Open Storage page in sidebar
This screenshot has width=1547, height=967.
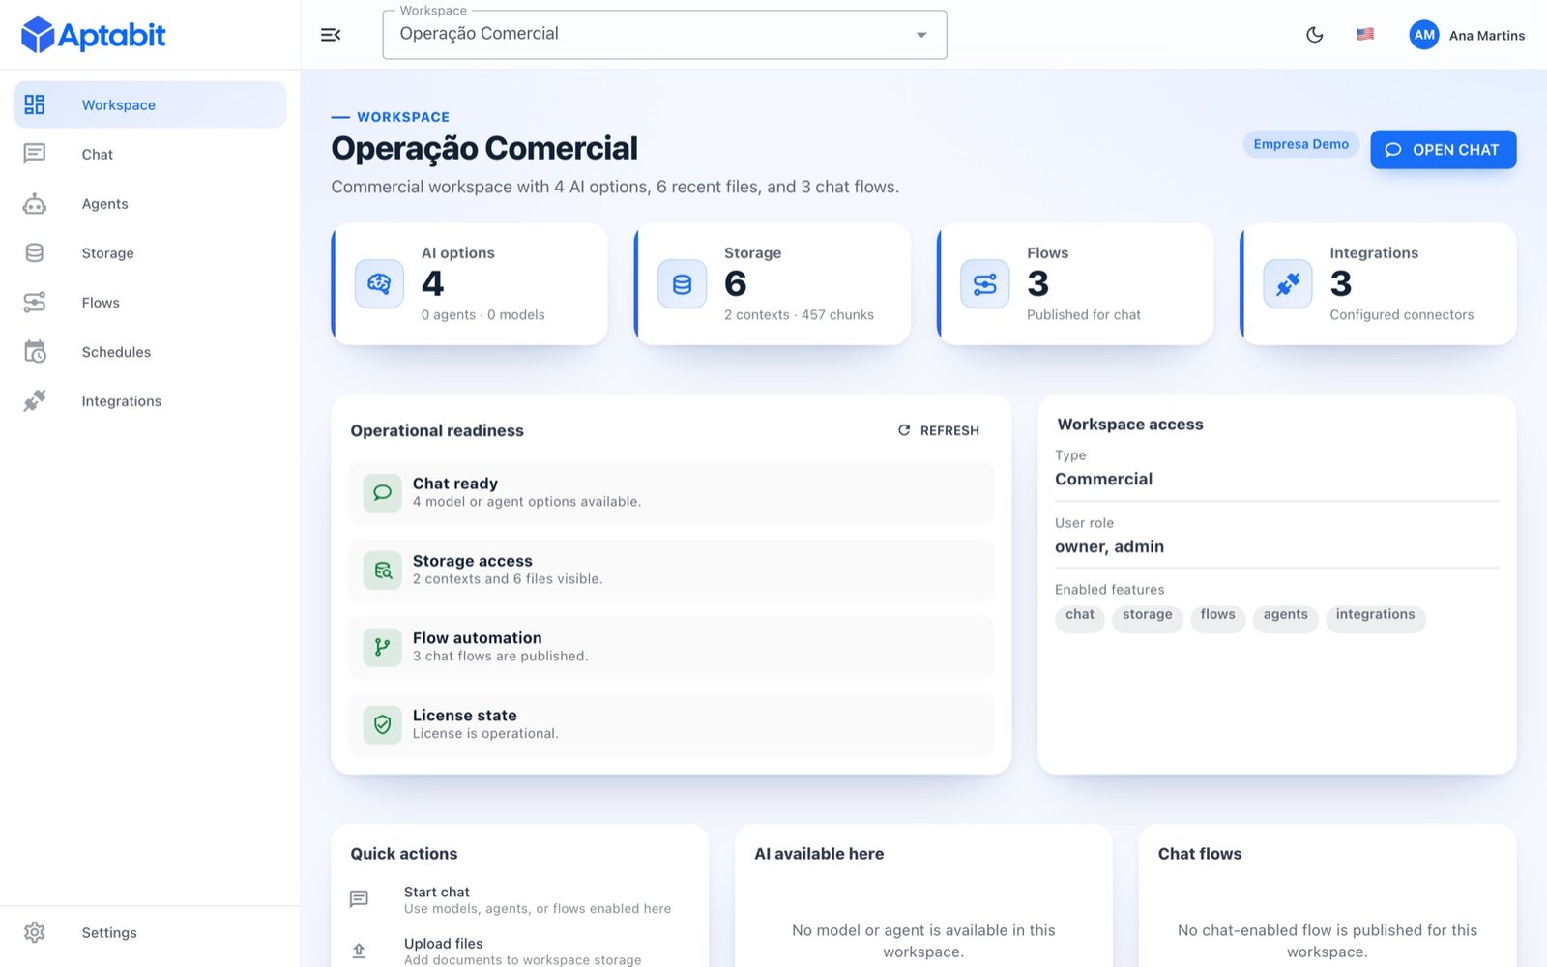150,252
